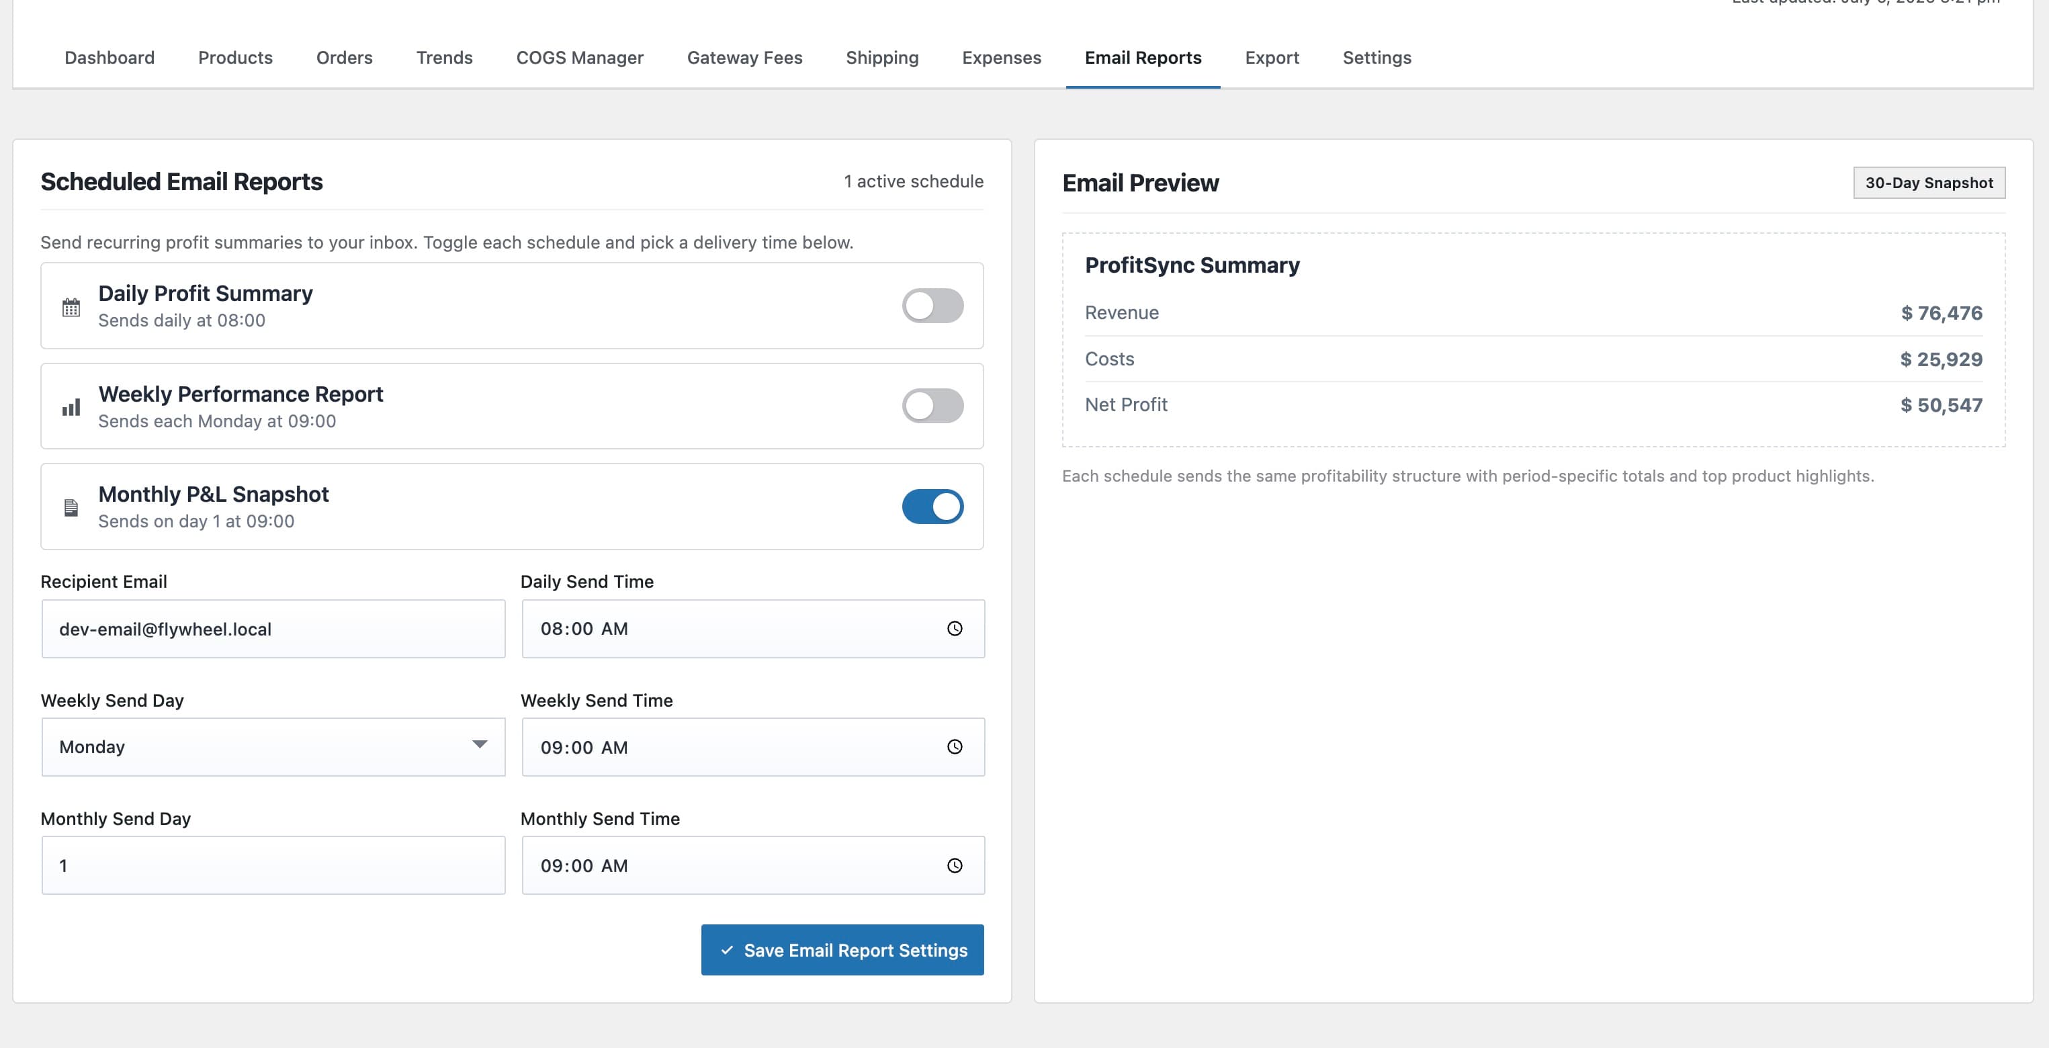2049x1048 pixels.
Task: Open the clock picker in Monthly Send Time
Action: 955,865
